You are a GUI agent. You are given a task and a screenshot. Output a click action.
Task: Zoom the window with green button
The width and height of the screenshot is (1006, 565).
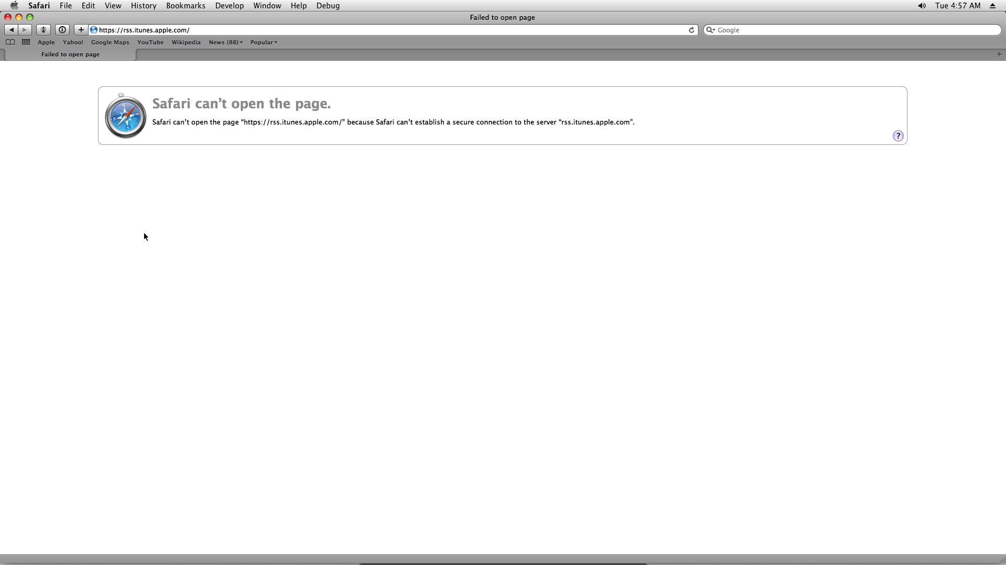(x=30, y=17)
